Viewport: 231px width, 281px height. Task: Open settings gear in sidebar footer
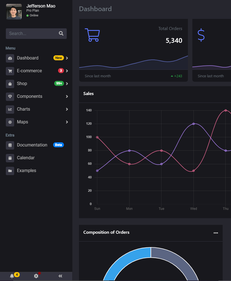click(x=36, y=276)
